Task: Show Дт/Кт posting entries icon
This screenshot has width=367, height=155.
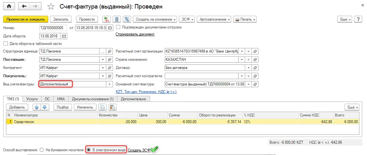Action: [x=107, y=19]
